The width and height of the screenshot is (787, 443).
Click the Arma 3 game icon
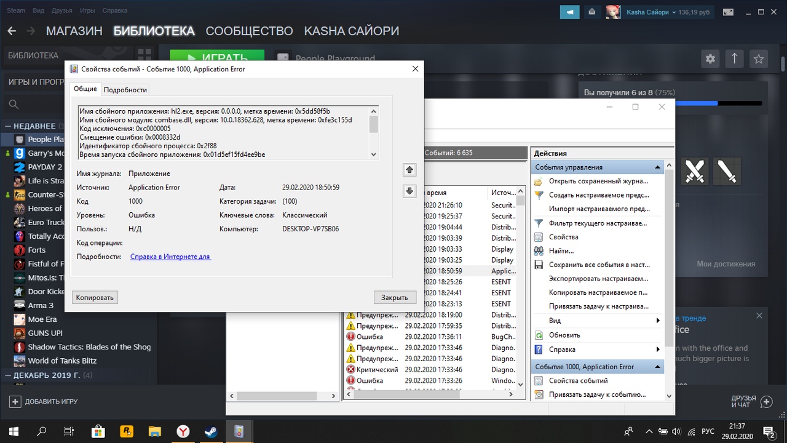click(x=20, y=305)
